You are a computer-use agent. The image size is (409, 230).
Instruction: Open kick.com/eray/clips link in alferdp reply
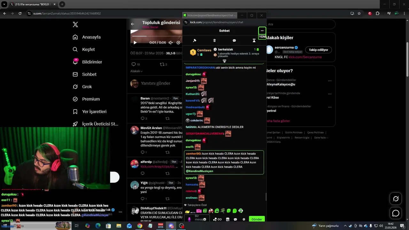(159, 166)
